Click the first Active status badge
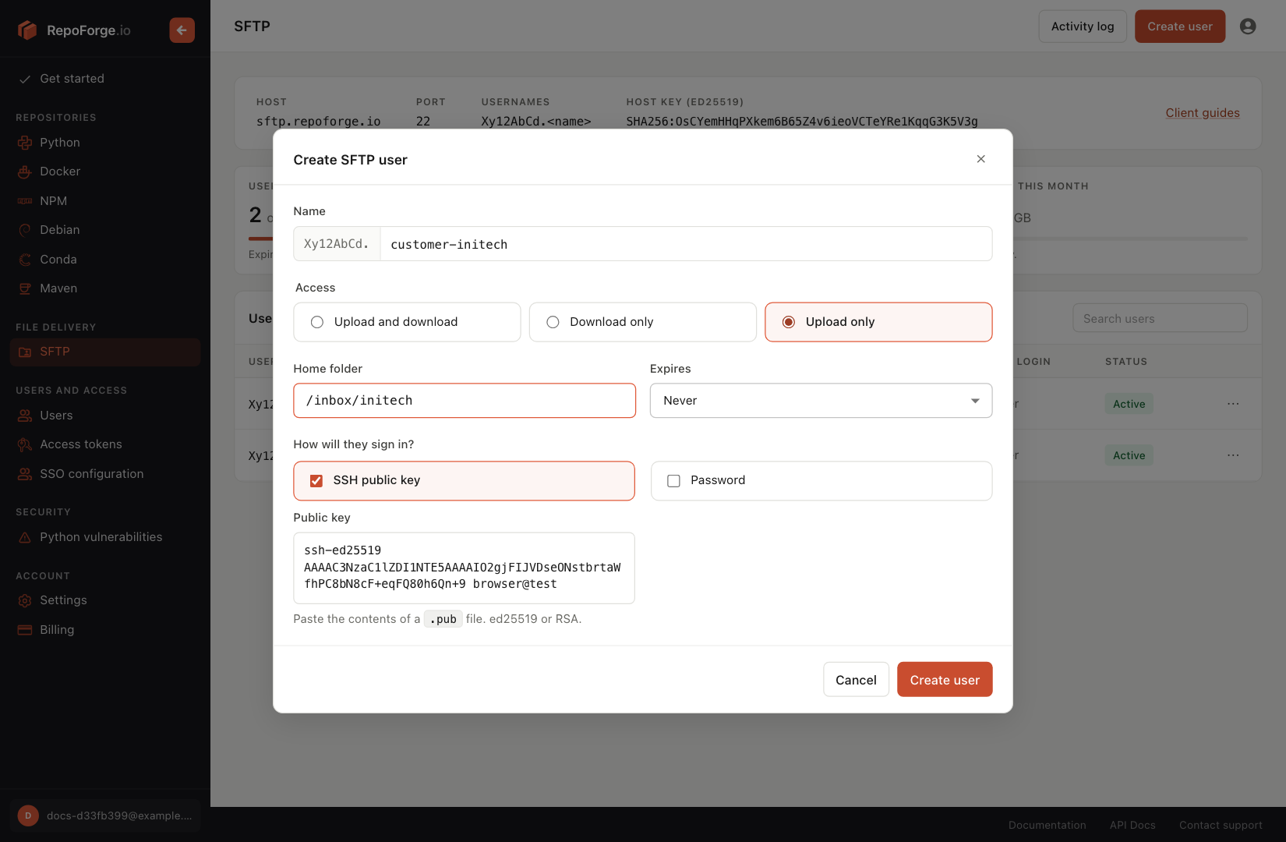The image size is (1286, 842). click(x=1129, y=404)
